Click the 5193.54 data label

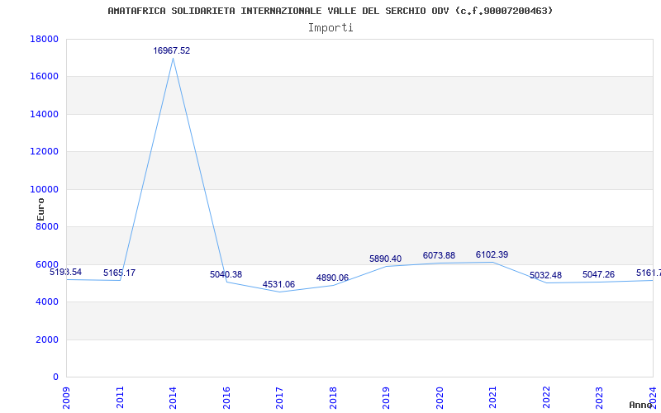pos(65,273)
